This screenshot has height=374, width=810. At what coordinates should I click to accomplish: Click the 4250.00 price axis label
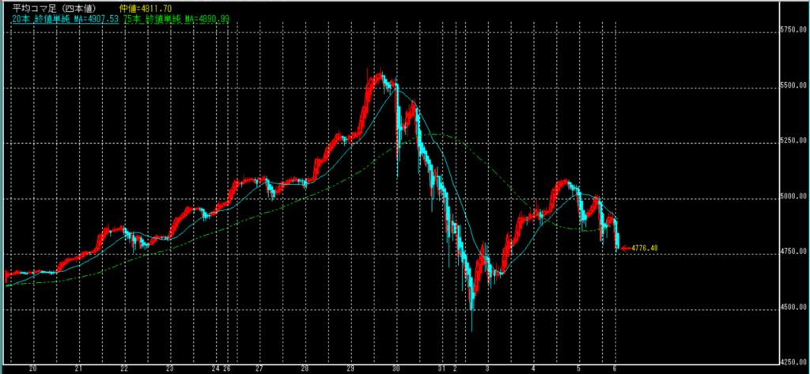[792, 363]
